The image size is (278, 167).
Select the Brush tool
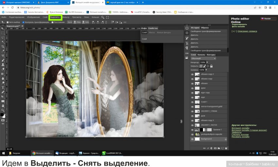pos(3,60)
